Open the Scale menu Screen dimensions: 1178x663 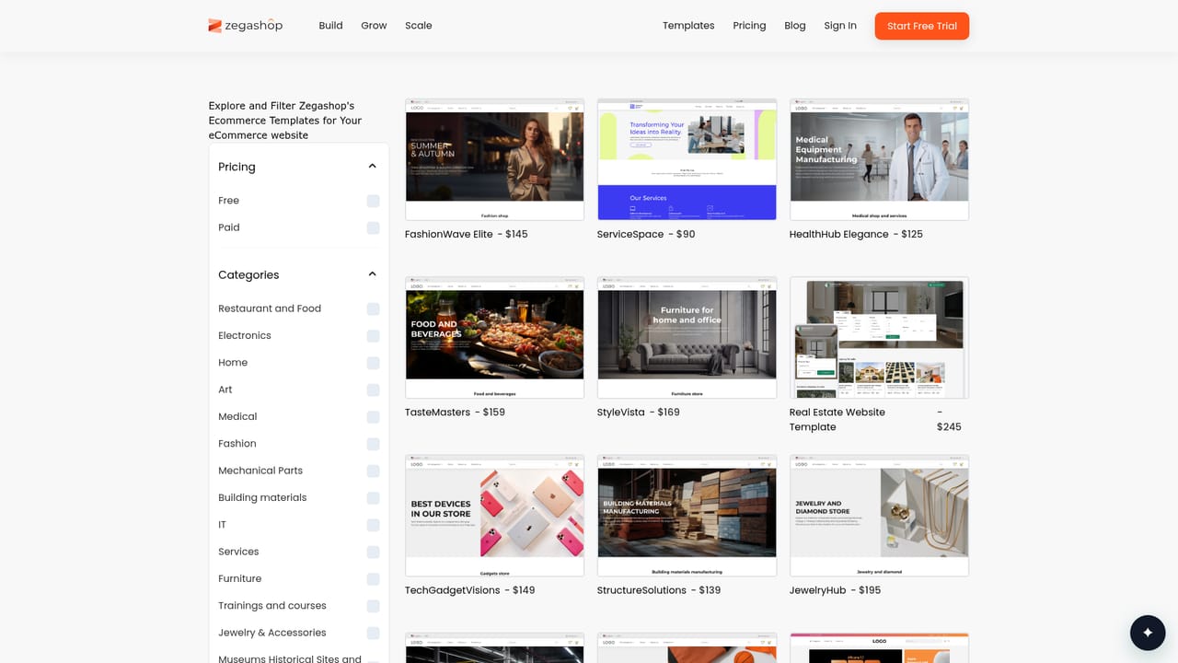(418, 26)
